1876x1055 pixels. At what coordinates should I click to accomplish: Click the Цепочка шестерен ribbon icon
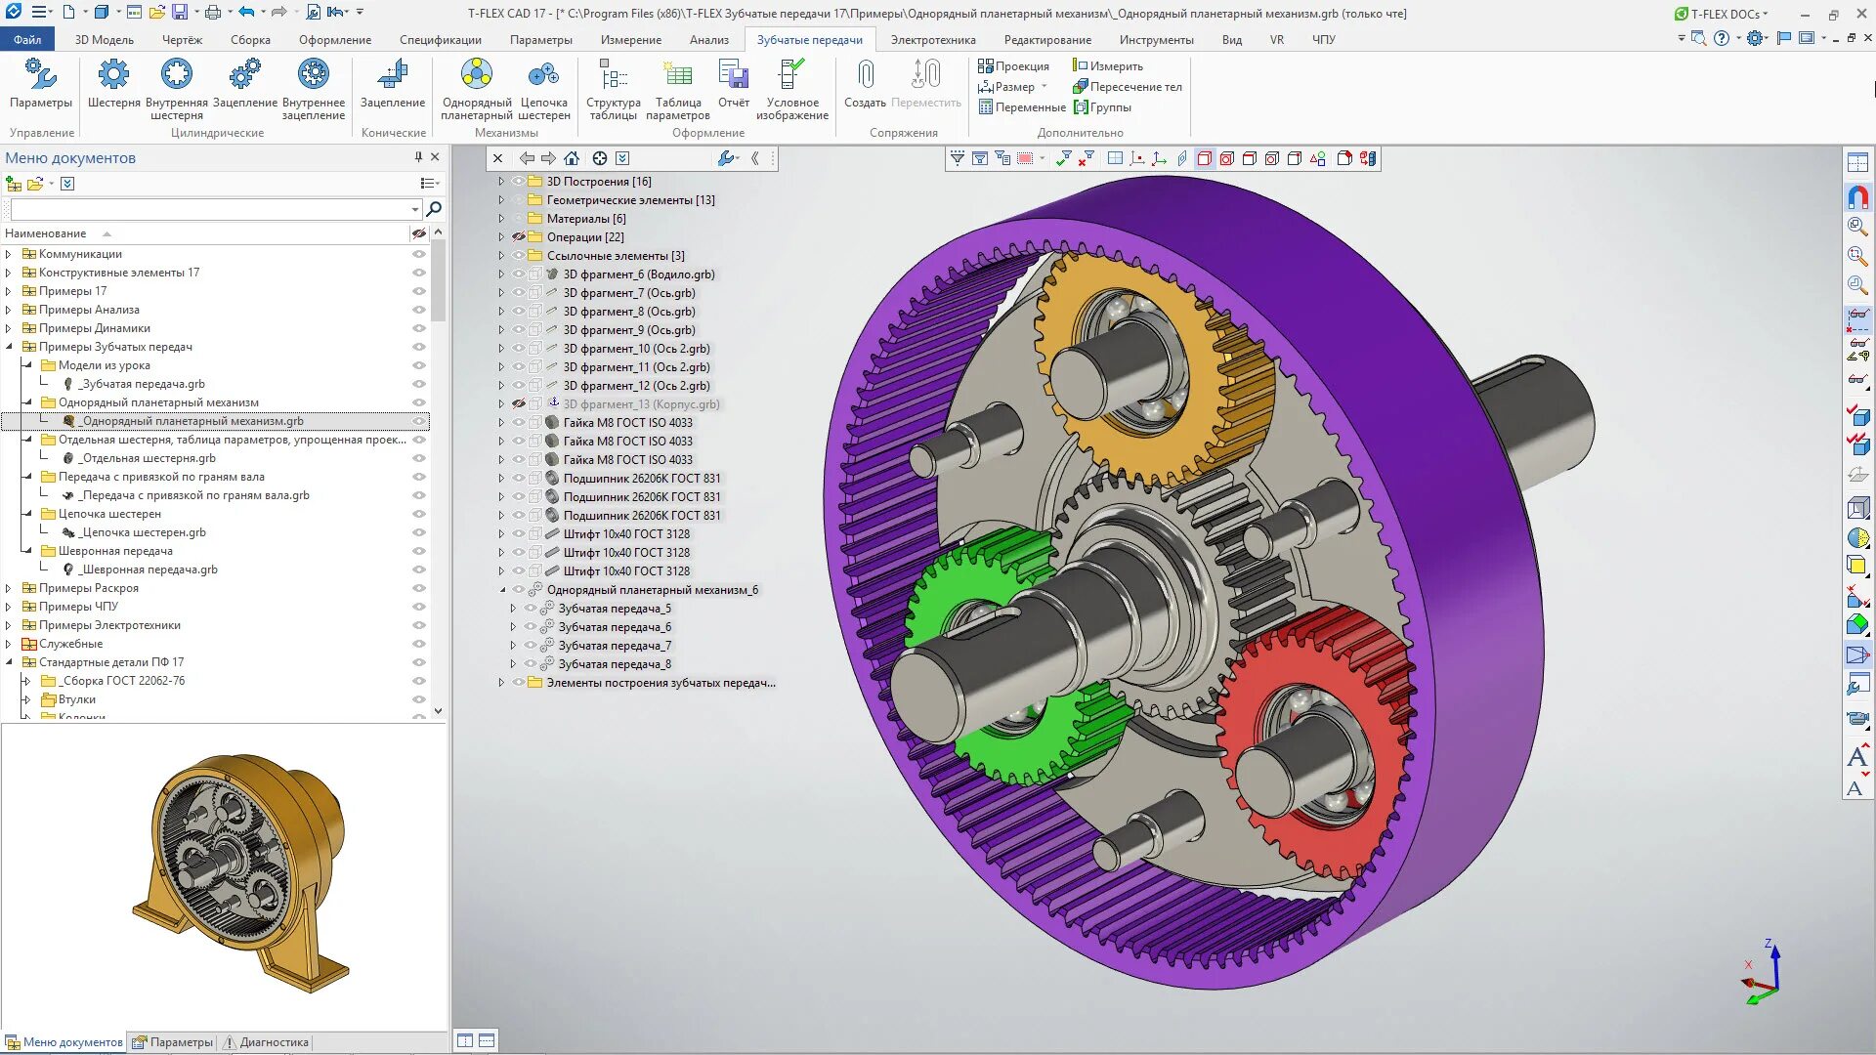coord(543,75)
